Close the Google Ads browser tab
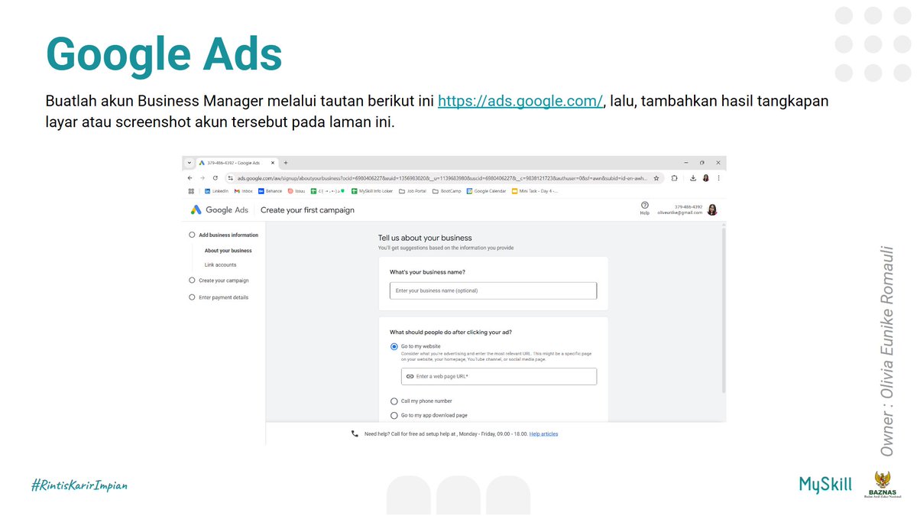 [x=274, y=163]
